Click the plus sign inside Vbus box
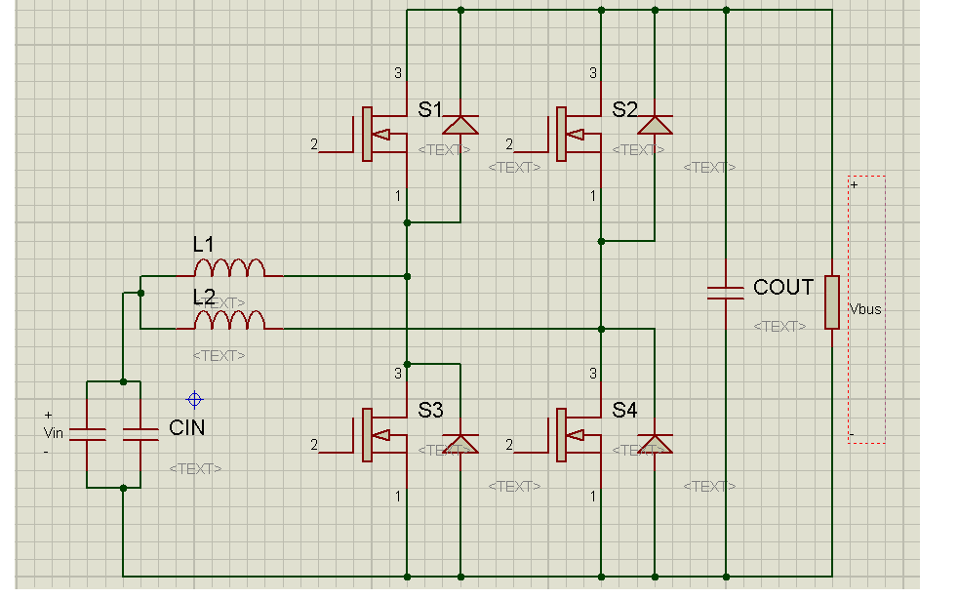 coord(855,184)
